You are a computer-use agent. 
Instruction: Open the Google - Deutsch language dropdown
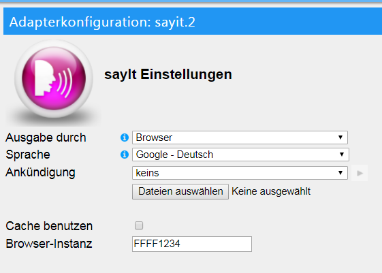240,155
